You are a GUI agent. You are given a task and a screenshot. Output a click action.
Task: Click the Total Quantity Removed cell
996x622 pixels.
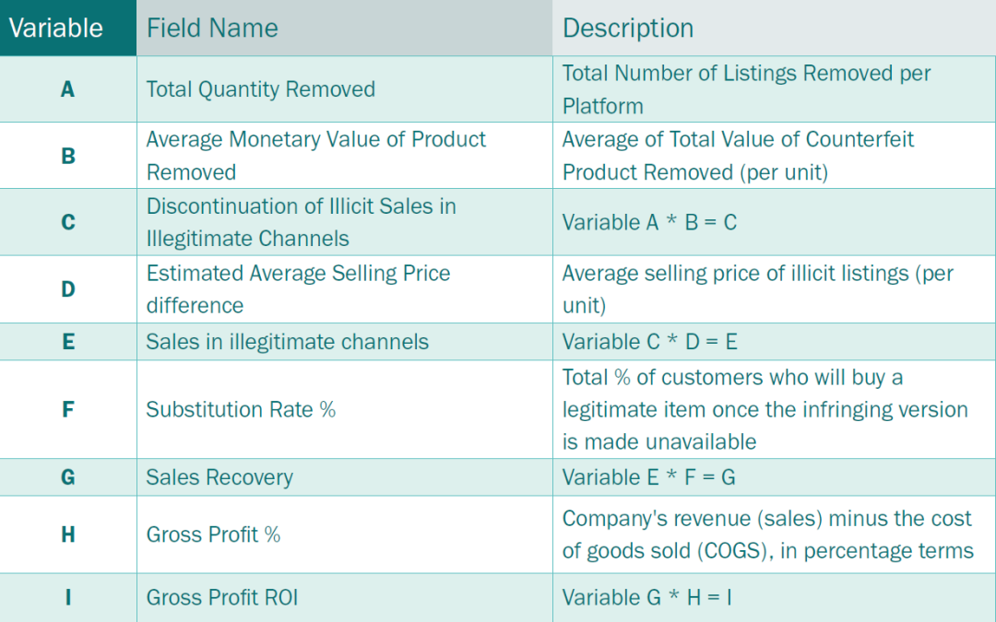pos(344,89)
